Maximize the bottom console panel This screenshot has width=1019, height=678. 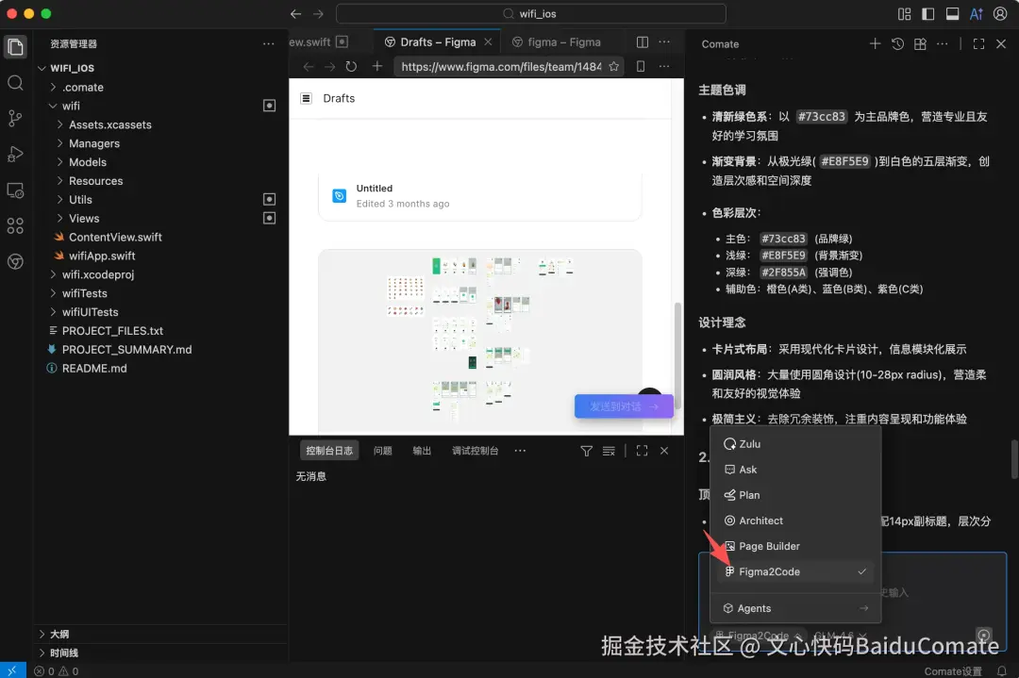point(642,451)
